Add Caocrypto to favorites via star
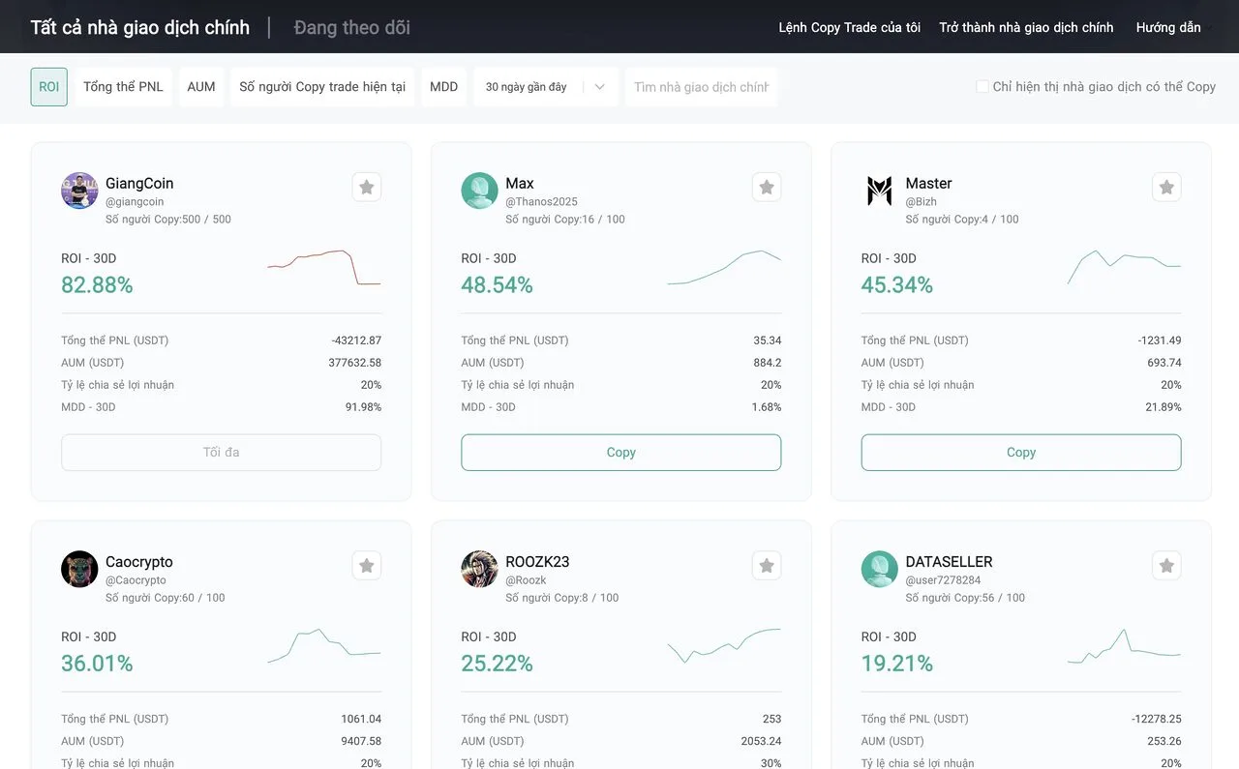This screenshot has height=769, width=1239. [x=366, y=566]
